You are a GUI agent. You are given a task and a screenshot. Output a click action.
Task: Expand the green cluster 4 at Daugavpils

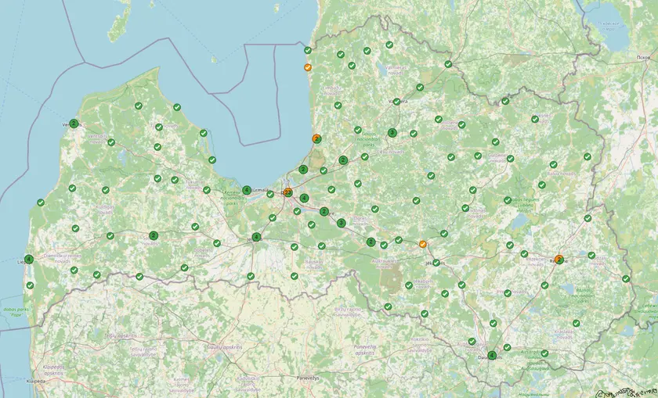(x=492, y=355)
